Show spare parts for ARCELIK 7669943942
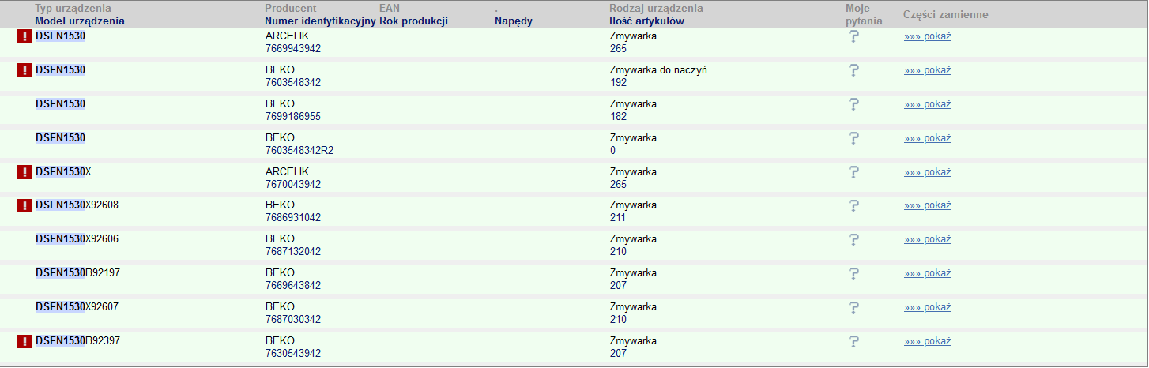Screen dimensions: 1149x368 (x=927, y=36)
